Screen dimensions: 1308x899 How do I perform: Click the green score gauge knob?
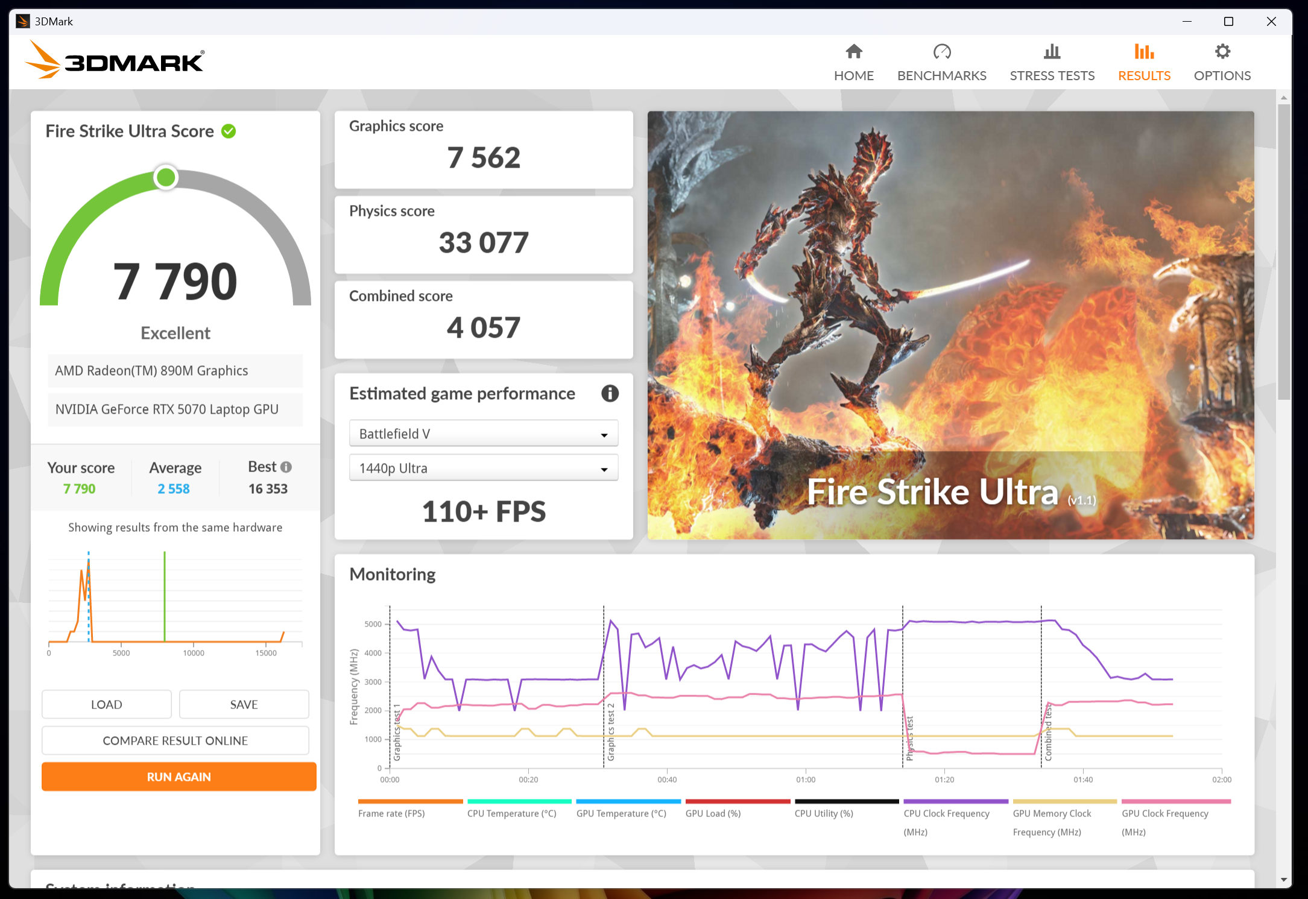pos(166,177)
